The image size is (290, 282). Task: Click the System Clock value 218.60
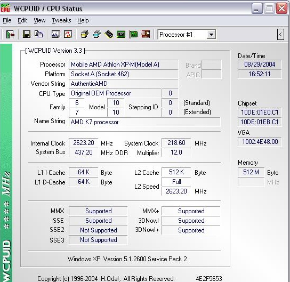tap(176, 143)
